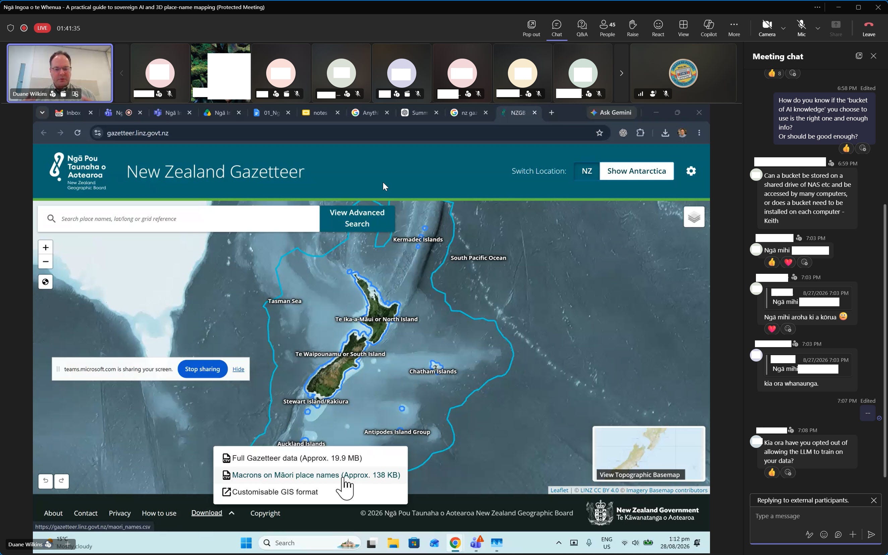Open the More actions menu

734,28
